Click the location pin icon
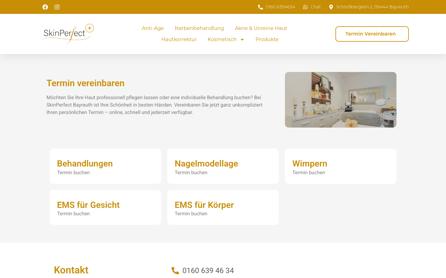The image size is (446, 278). [331, 7]
